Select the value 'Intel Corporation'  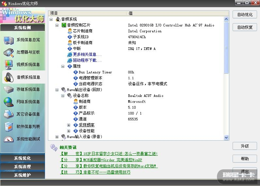pos(145,31)
